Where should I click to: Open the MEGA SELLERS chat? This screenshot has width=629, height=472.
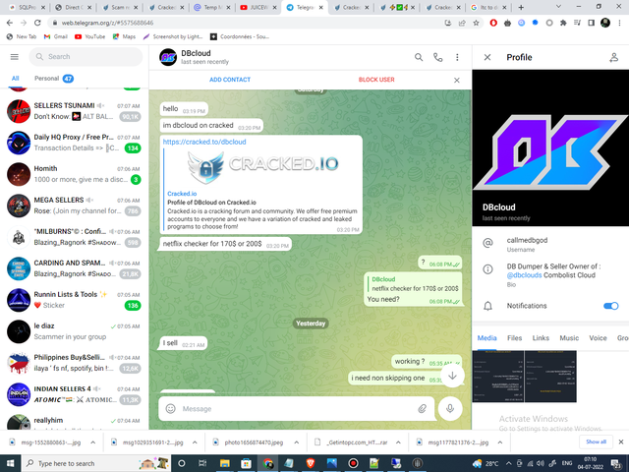pyautogui.click(x=75, y=206)
